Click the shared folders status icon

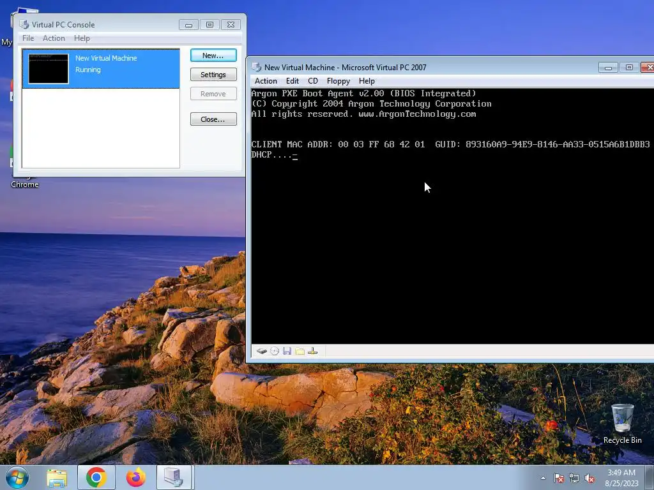pyautogui.click(x=300, y=352)
